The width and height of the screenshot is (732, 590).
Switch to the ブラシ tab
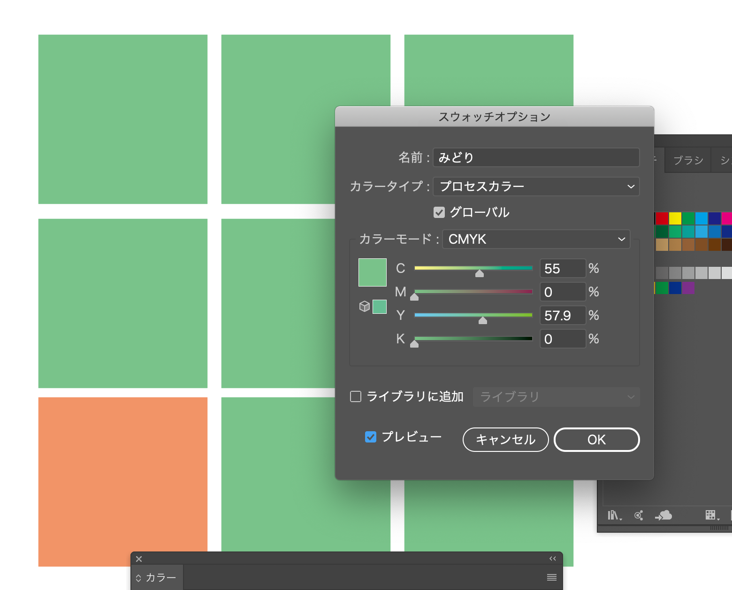[x=688, y=160]
